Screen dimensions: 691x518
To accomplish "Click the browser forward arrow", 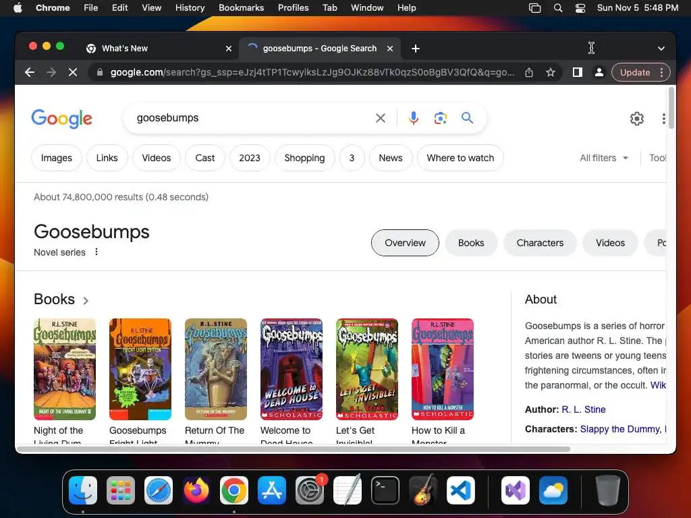I will pyautogui.click(x=51, y=72).
